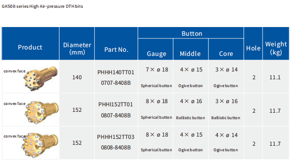Click the 11.1 weight value

point(275,77)
